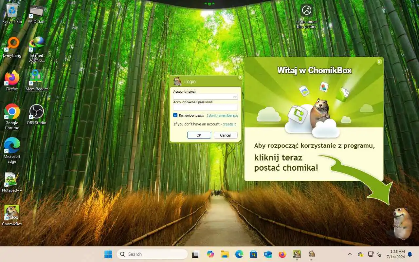Open the Recycle Bin desktop icon
The width and height of the screenshot is (419, 262).
pos(12,14)
